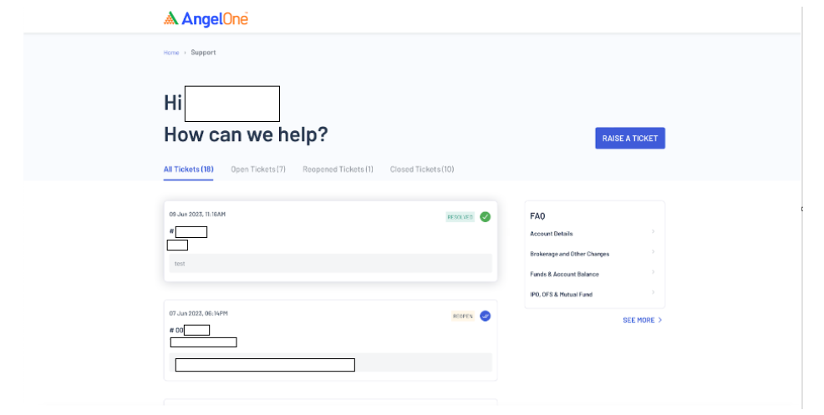The width and height of the screenshot is (824, 415).
Task: Click the Reopen status badge
Action: [x=463, y=316]
